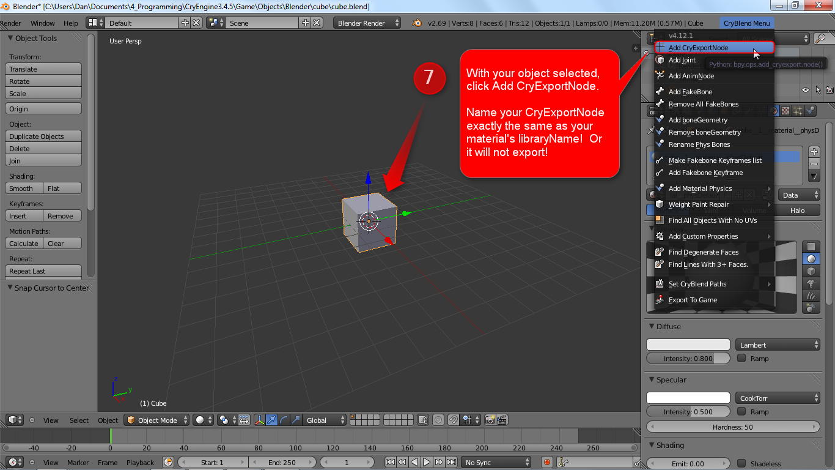Toggle Specular Ramp checkbox

coord(741,411)
